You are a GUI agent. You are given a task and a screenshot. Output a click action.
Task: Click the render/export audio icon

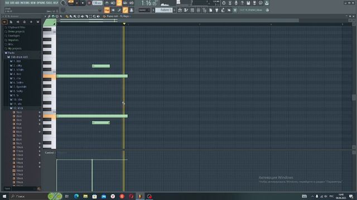tap(254, 3)
